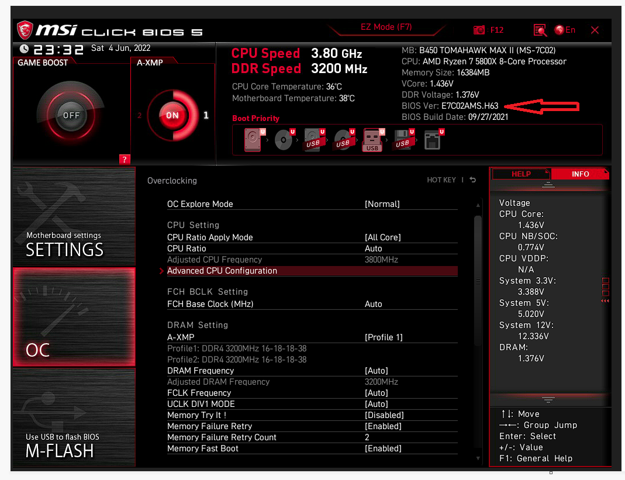Toggle the GAME BOOST OFF knob

pos(71,115)
